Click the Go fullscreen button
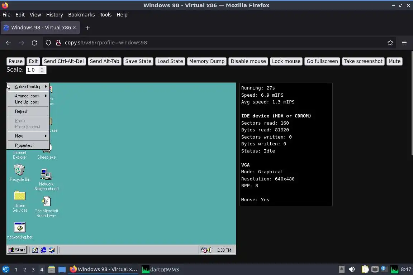The image size is (413, 275). (322, 61)
